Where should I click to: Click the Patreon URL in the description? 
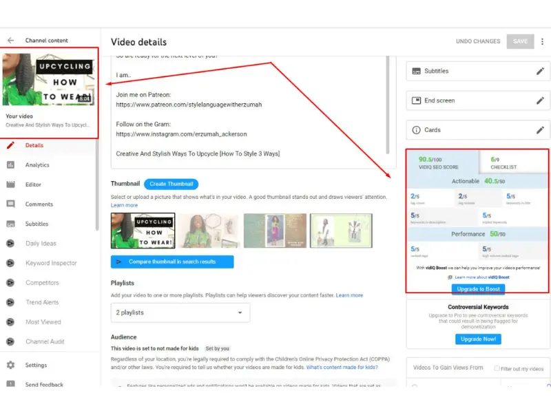pyautogui.click(x=189, y=105)
